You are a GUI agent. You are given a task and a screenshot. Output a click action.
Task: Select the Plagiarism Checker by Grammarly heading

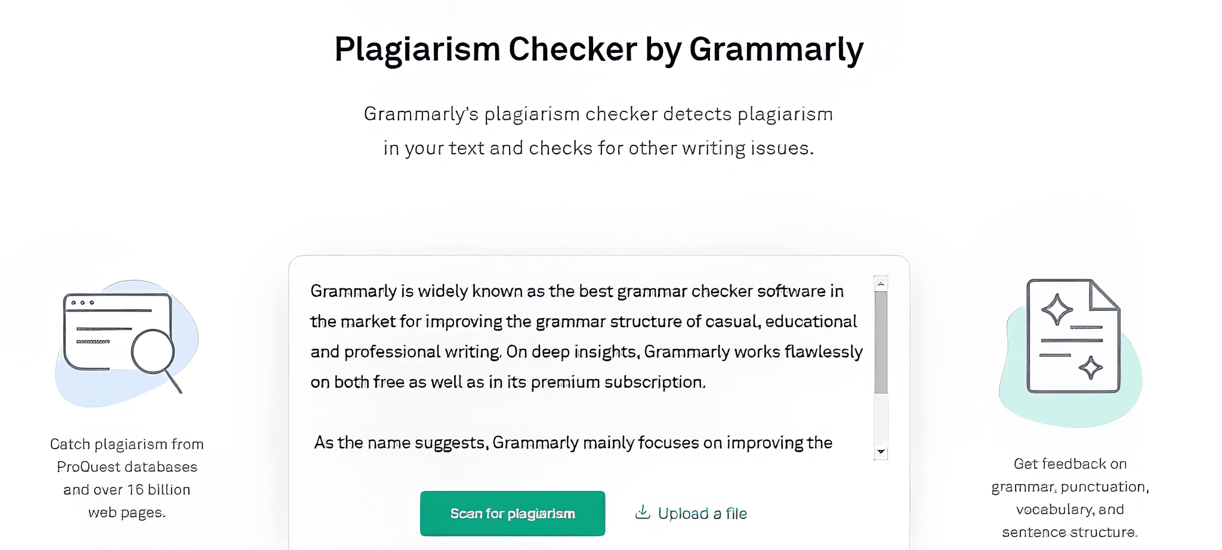pos(598,49)
